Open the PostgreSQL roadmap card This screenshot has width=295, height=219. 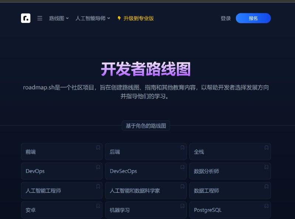coord(230,210)
